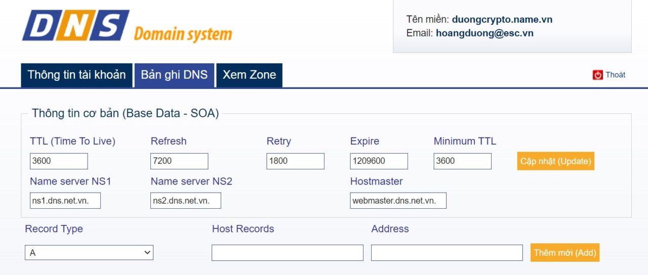Click the domain name duongcrypto.name.vn

coord(502,20)
